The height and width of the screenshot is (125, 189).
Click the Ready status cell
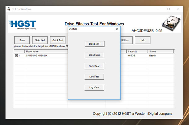[x=152, y=56]
